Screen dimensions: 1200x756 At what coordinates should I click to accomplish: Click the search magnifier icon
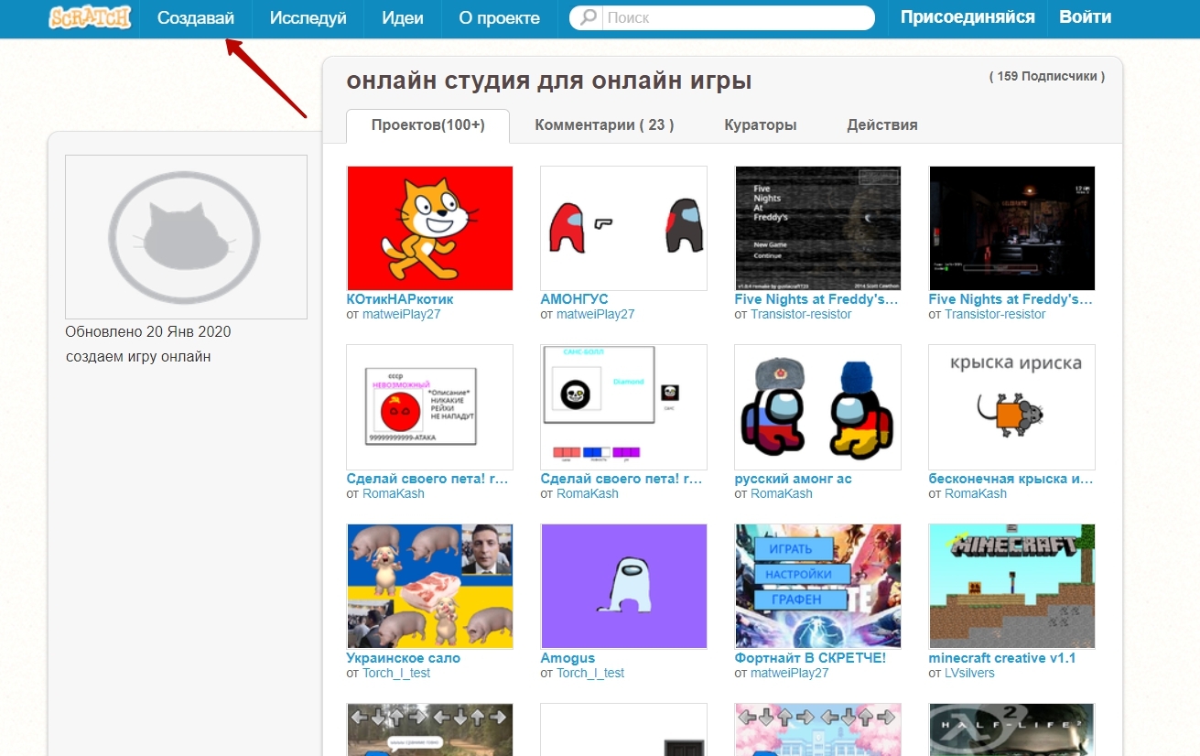click(589, 17)
